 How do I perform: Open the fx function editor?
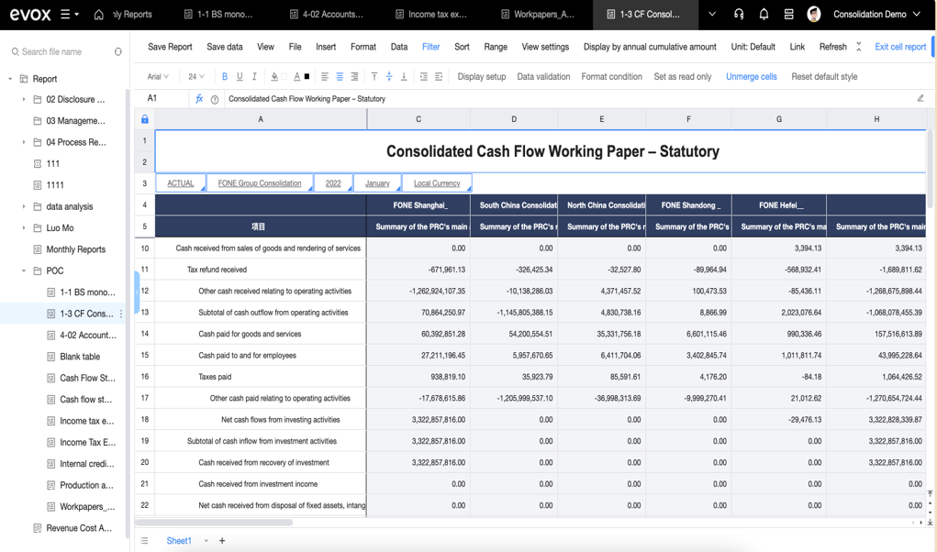click(x=199, y=98)
